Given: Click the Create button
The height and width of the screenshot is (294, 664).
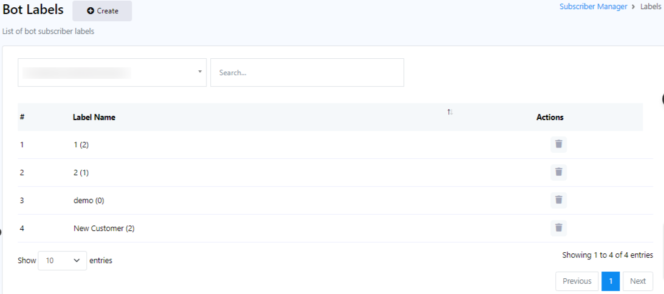Looking at the screenshot, I should pos(102,11).
